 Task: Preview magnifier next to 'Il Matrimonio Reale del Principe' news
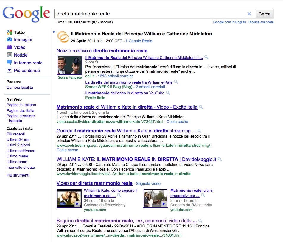pos(206,57)
